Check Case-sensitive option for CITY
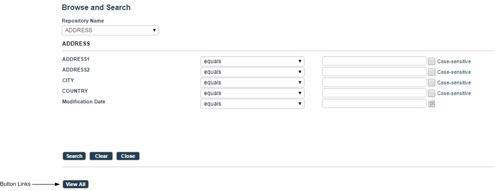 431,83
